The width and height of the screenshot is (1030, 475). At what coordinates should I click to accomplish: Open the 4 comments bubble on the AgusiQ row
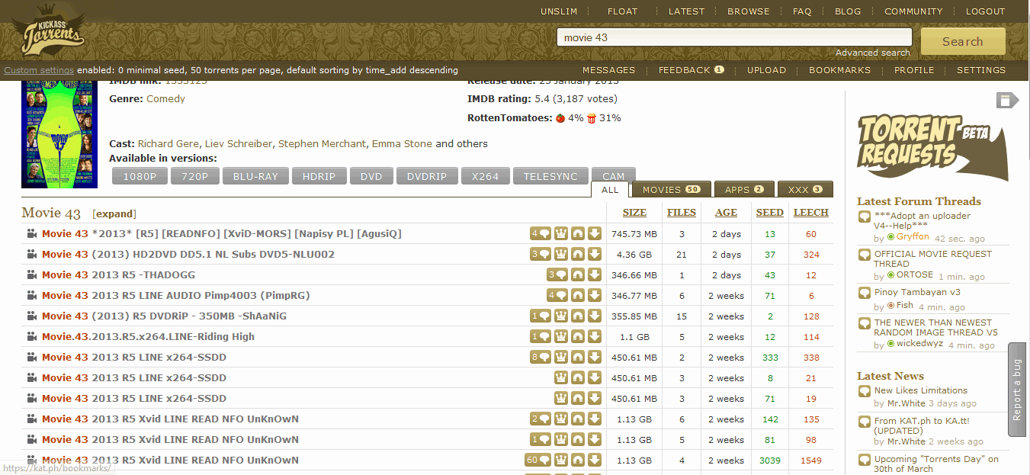541,233
